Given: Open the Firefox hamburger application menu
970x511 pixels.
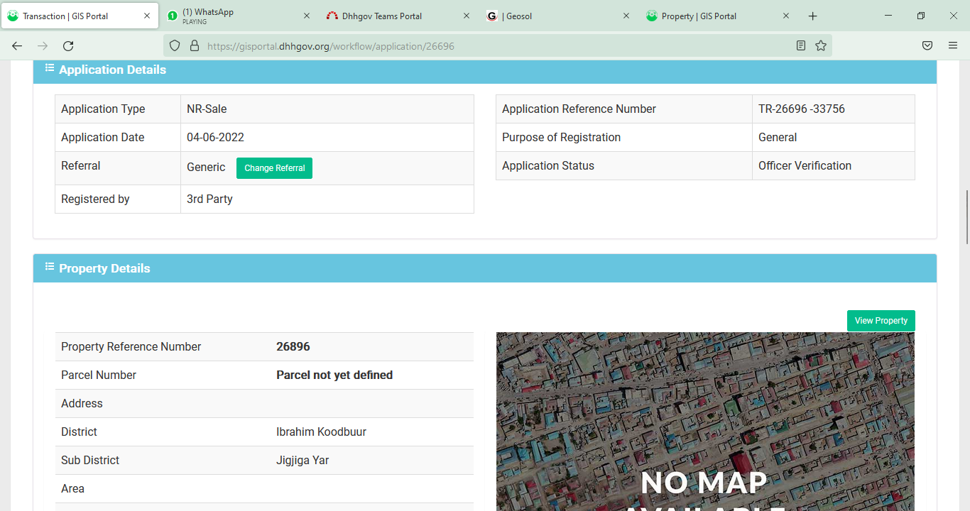Looking at the screenshot, I should 953,45.
